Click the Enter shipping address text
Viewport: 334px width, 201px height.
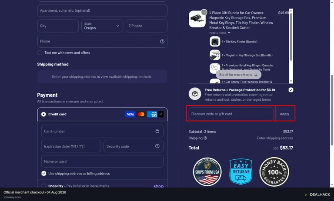tap(275, 138)
